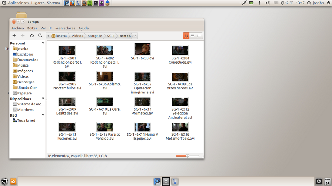The image size is (332, 186).
Task: Launch Firefox from the top panel
Action: pyautogui.click(x=72, y=3)
